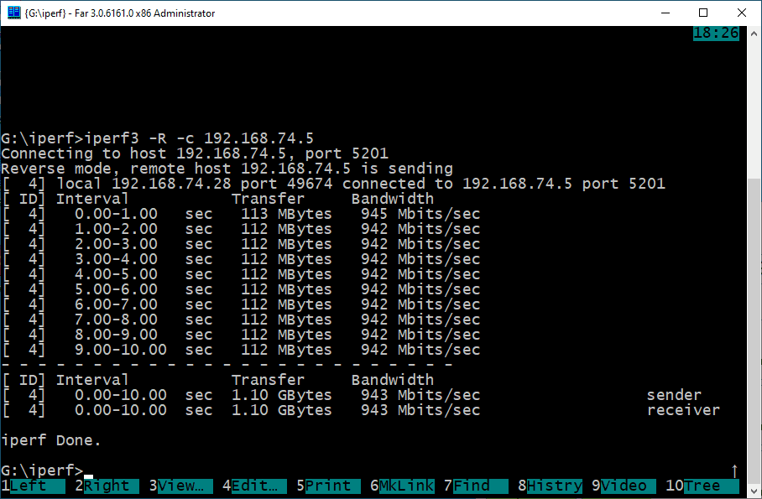Click the 6 MkLink key bar button
The width and height of the screenshot is (762, 499).
click(x=402, y=486)
